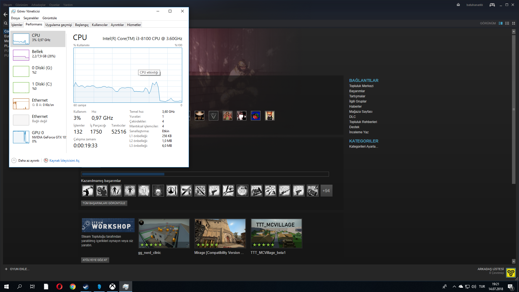Switch Steam library to grid view icon
The image size is (519, 292).
(514, 23)
